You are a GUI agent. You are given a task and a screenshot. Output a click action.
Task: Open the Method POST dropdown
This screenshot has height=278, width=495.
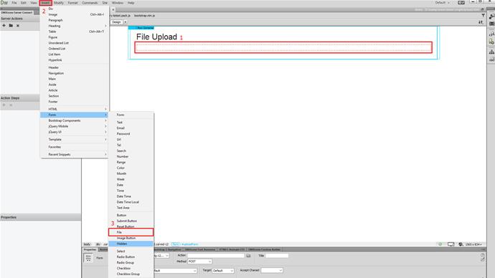pyautogui.click(x=199, y=262)
